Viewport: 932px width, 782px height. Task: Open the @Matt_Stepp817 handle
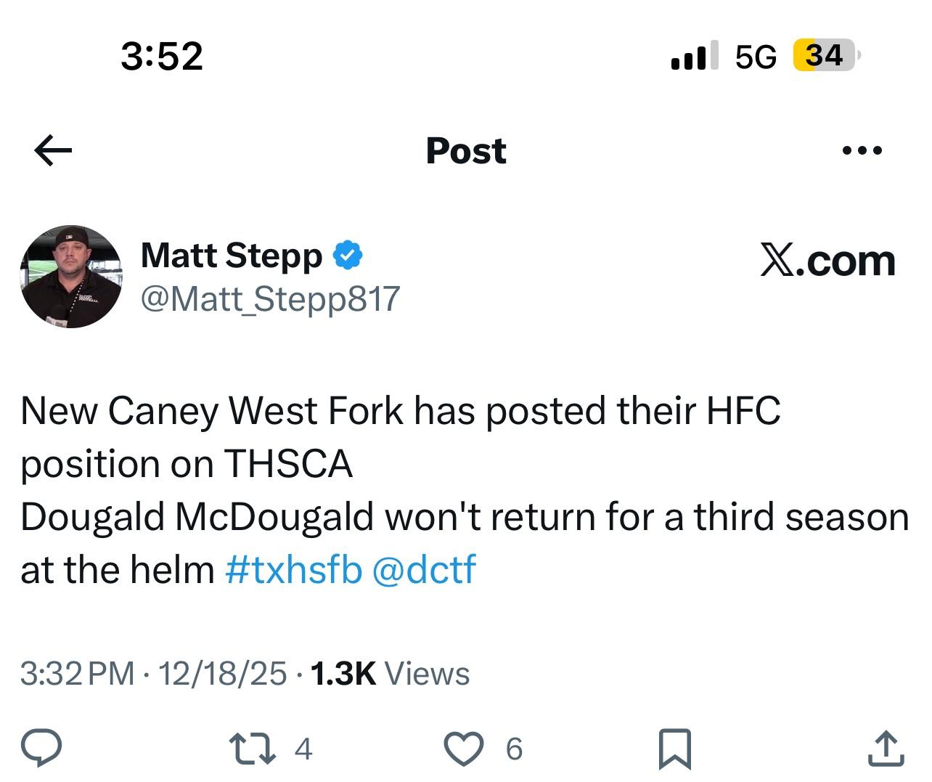(270, 298)
